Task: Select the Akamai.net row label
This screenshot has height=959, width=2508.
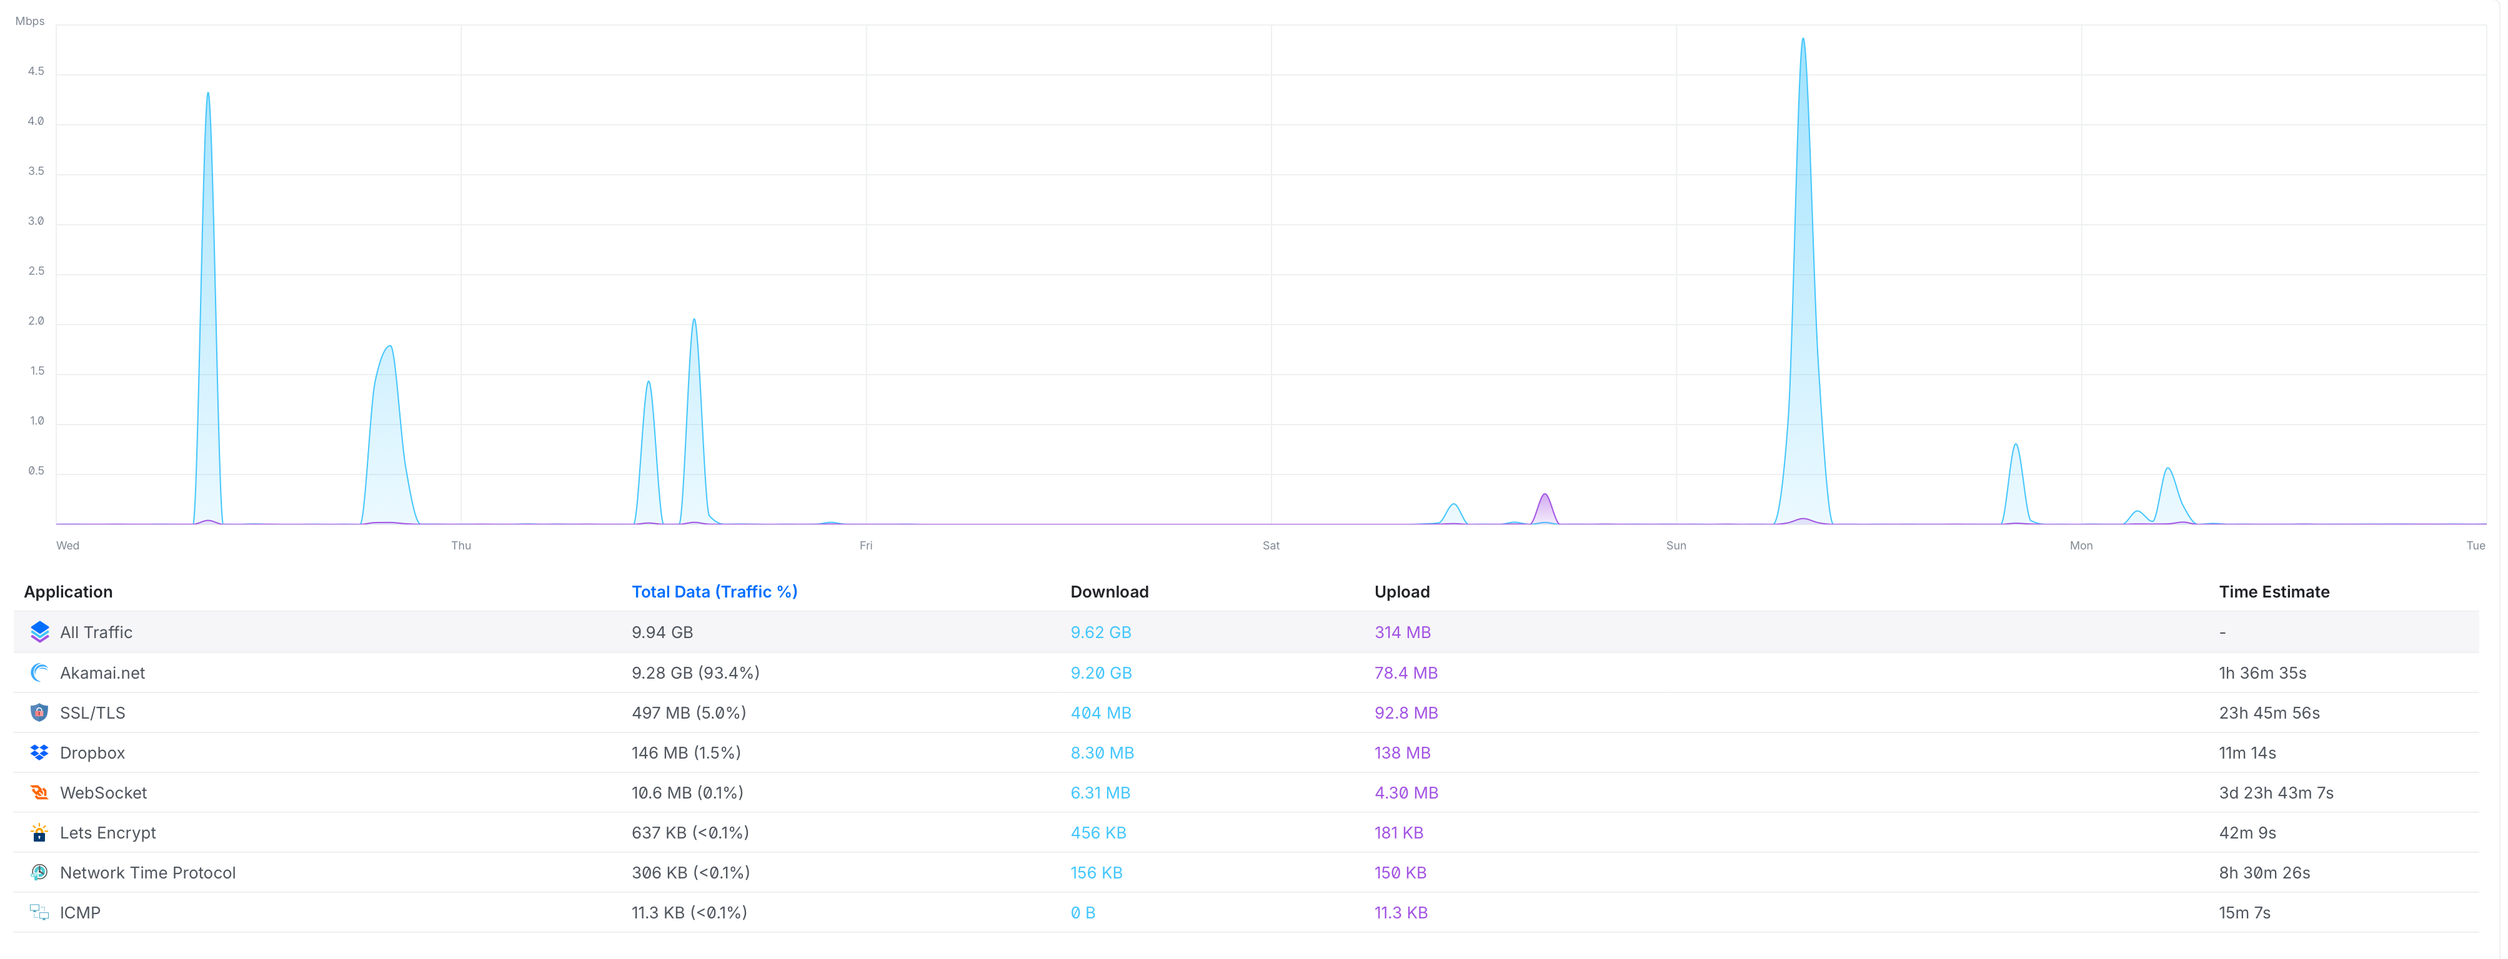Action: (102, 673)
